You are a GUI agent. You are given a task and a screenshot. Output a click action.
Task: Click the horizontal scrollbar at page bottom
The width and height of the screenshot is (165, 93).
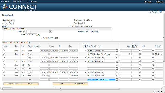point(61,89)
